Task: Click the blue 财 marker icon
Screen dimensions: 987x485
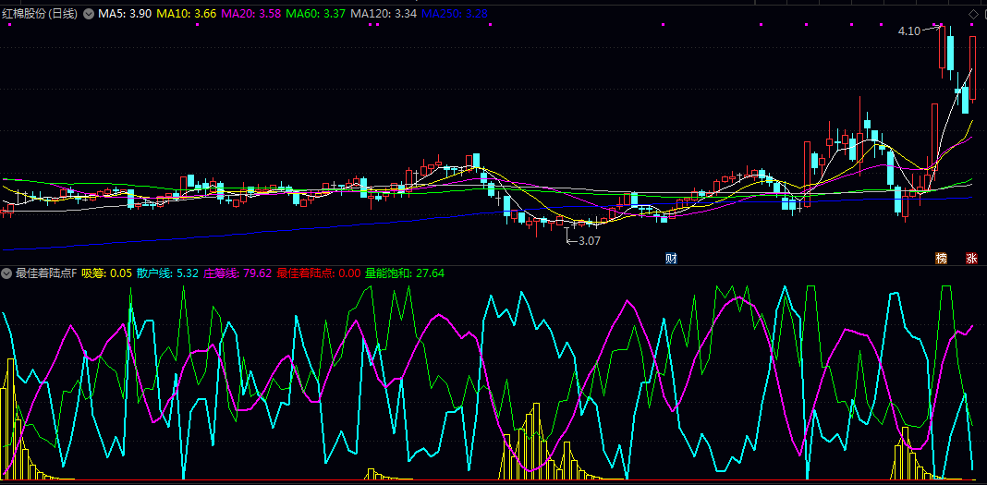Action: pos(671,258)
